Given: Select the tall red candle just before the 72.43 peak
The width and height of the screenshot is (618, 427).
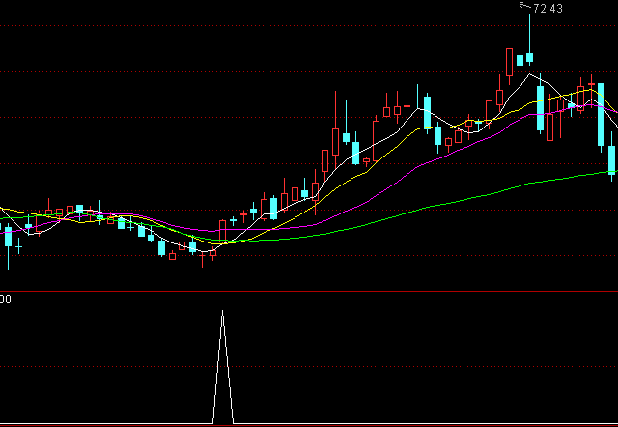Looking at the screenshot, I should tap(509, 62).
